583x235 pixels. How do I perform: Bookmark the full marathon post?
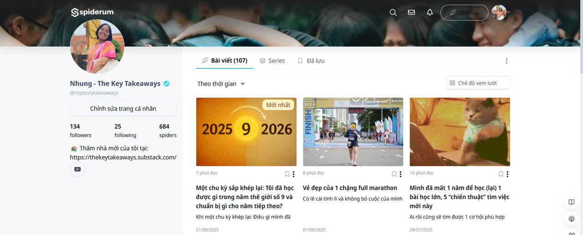394,174
